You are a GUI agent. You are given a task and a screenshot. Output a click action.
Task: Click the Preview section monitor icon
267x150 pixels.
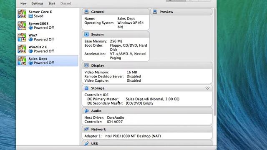[155, 12]
